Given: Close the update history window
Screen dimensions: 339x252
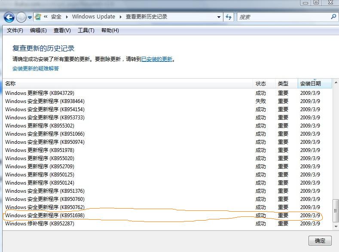Looking at the screenshot, I should point(330,3).
